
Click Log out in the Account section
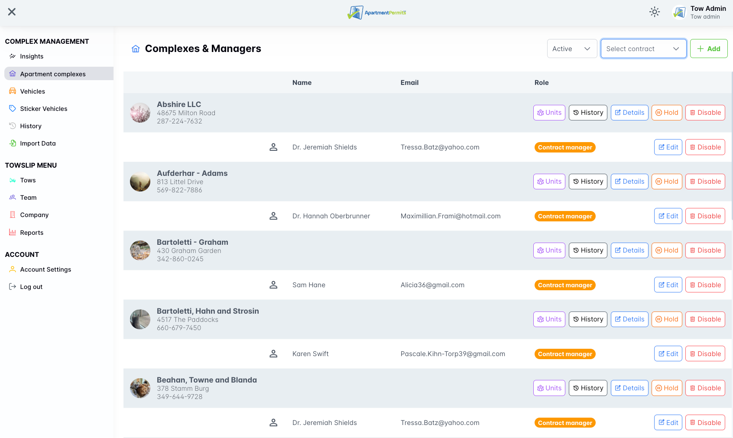31,287
